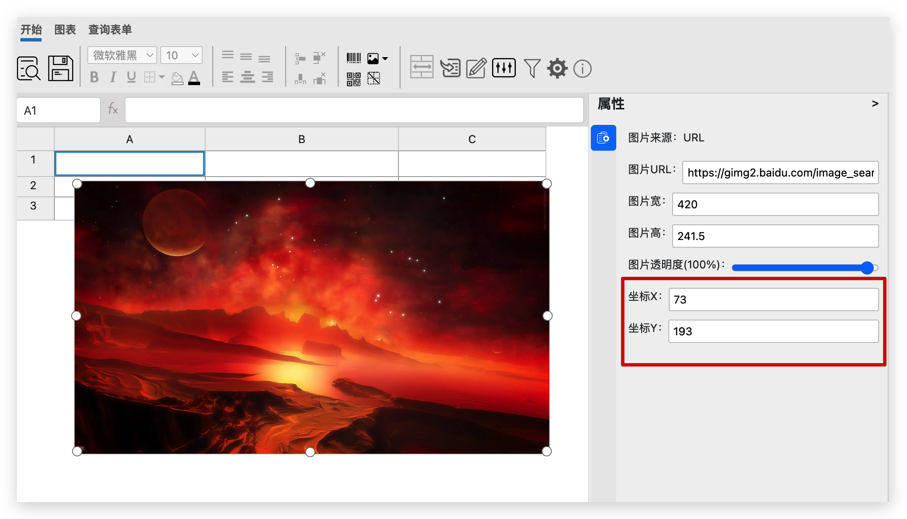The width and height of the screenshot is (907, 519).
Task: Set vertical align top
Action: coord(228,55)
